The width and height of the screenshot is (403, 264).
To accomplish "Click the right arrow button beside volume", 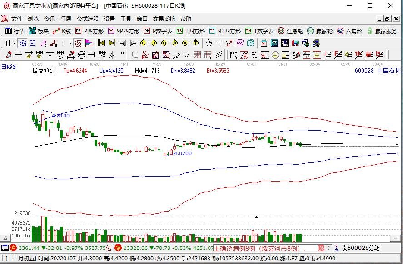I will tap(395, 238).
